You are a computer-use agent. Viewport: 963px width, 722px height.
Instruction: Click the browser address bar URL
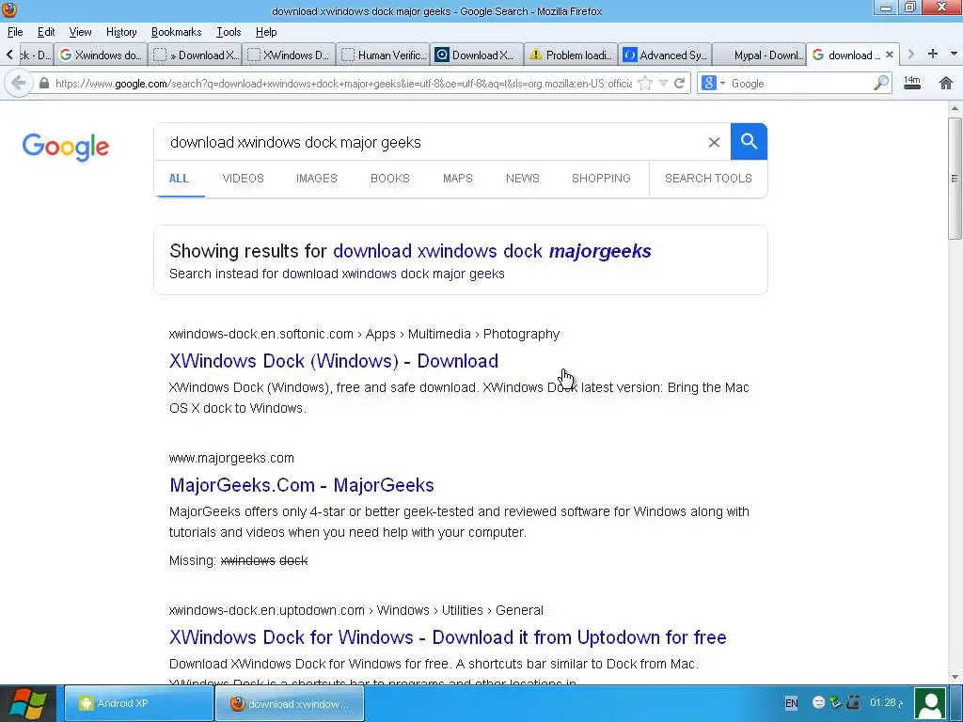pyautogui.click(x=342, y=84)
